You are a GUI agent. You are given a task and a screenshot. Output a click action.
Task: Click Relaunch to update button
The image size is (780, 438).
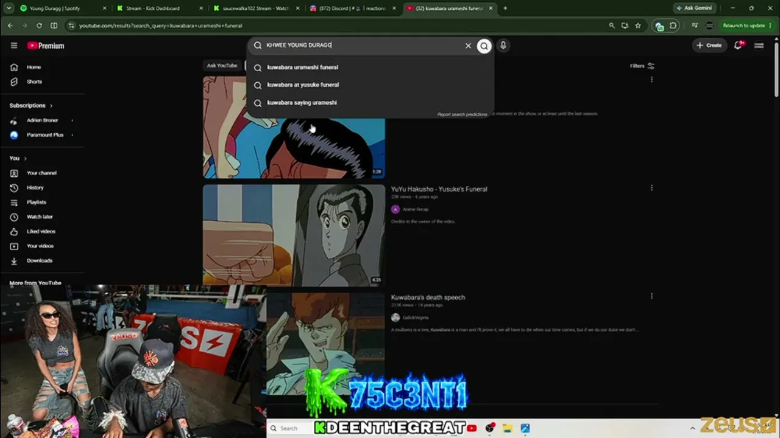pyautogui.click(x=743, y=26)
